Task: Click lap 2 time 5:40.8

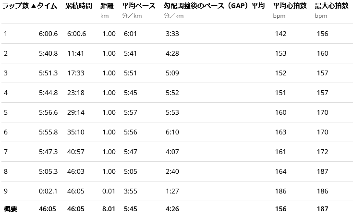Action: [x=49, y=53]
